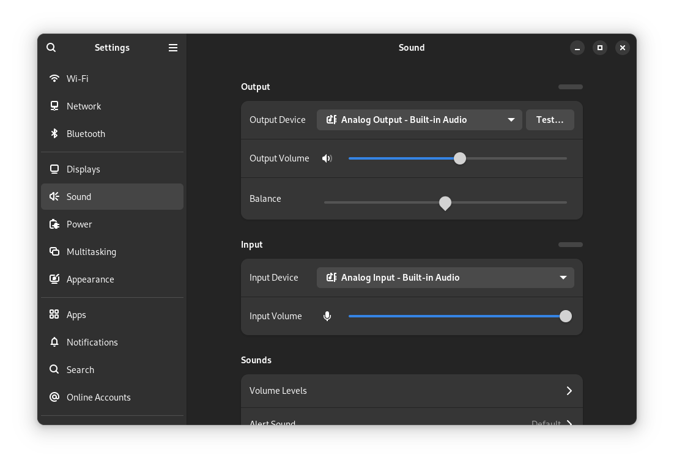Mute output using the speaker icon
The width and height of the screenshot is (674, 466).
(327, 158)
